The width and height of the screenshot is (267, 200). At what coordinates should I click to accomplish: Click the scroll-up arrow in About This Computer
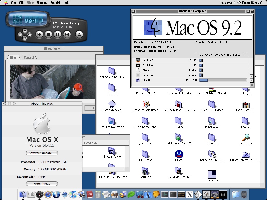(x=252, y=77)
